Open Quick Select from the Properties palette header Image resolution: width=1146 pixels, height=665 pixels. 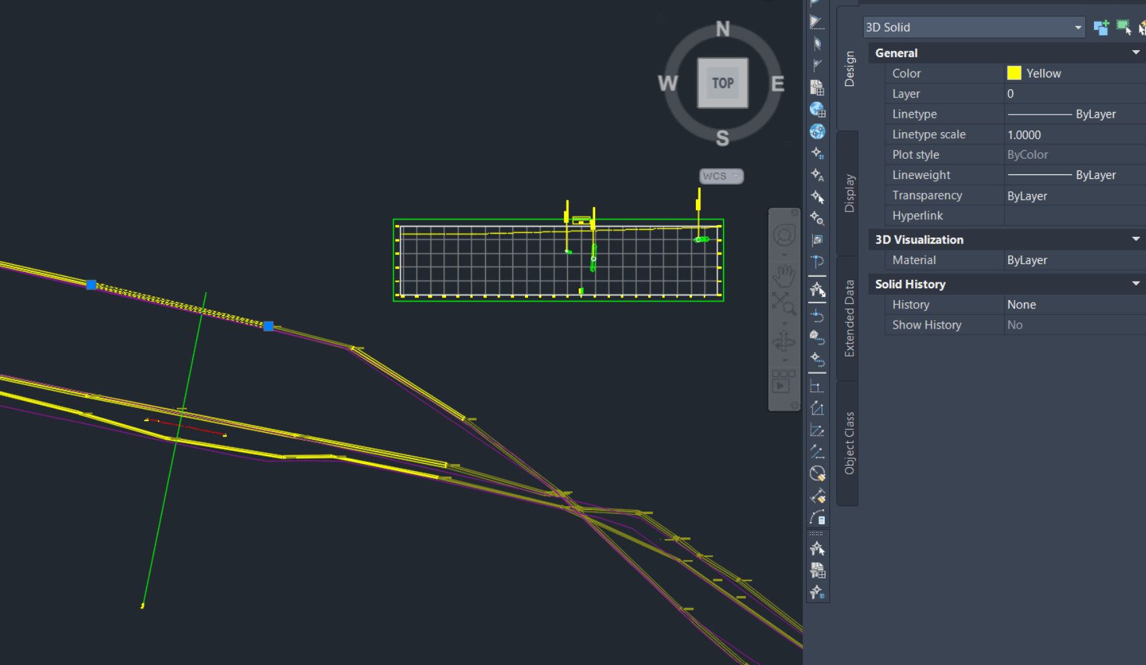coord(1141,27)
